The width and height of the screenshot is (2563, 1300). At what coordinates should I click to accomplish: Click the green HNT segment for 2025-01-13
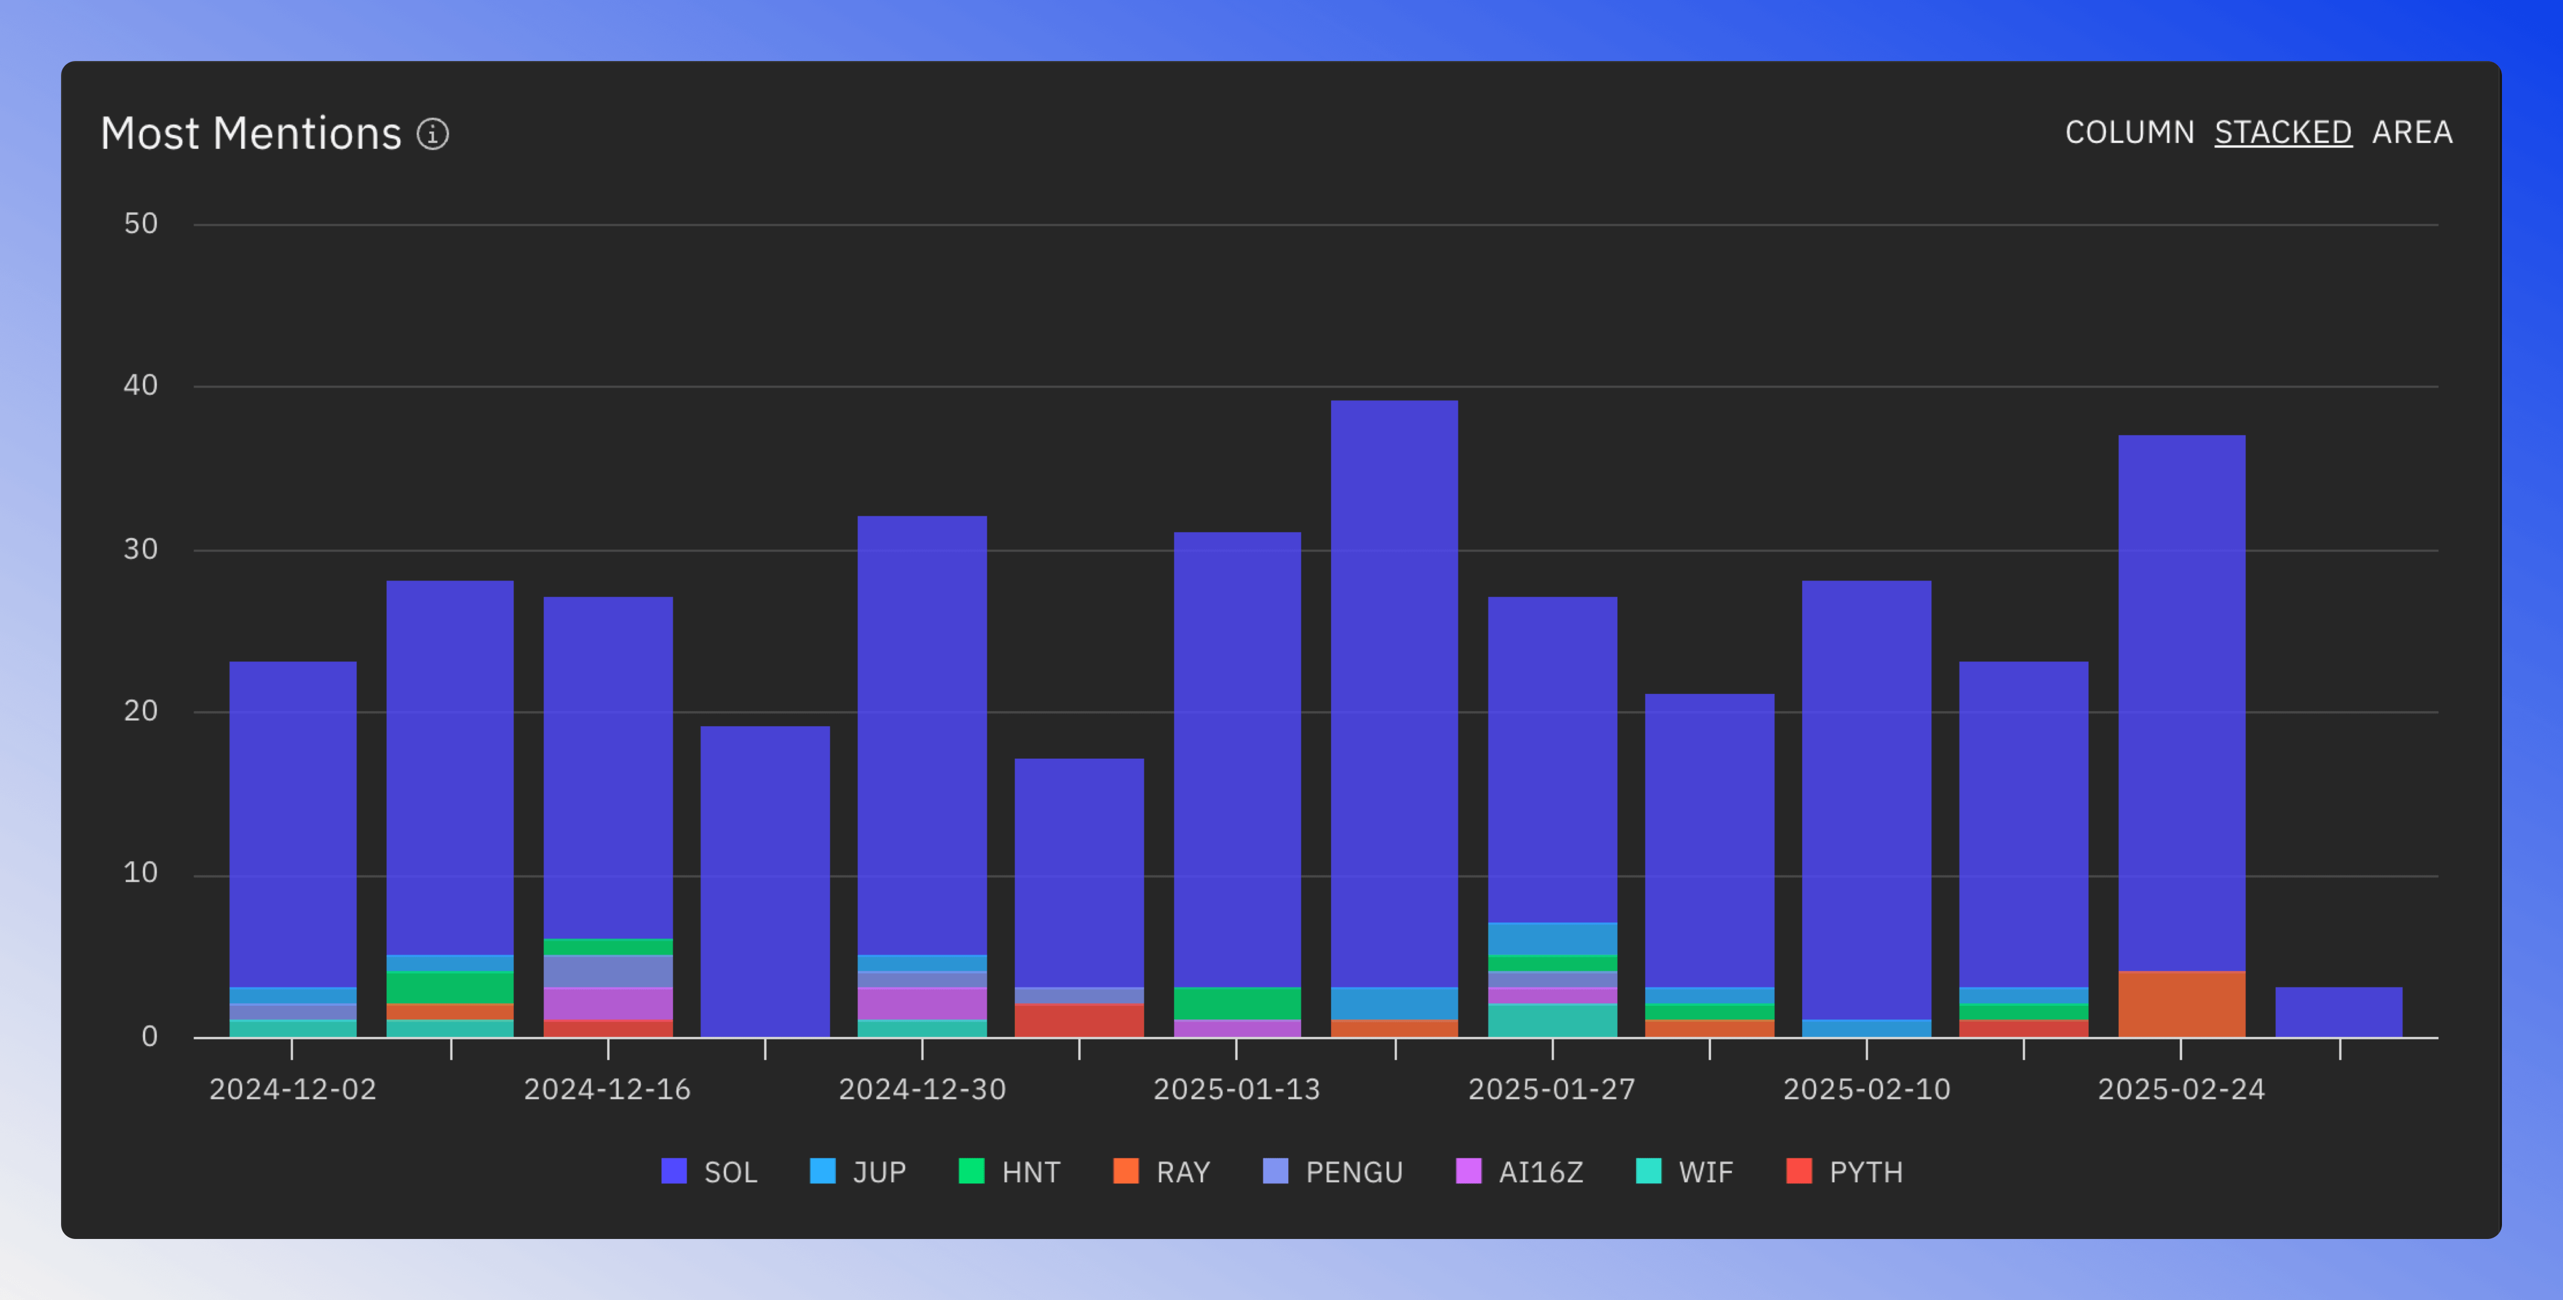[x=1237, y=1003]
